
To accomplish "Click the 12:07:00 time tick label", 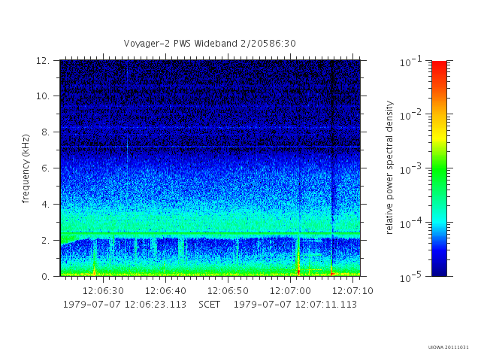I will (x=291, y=291).
